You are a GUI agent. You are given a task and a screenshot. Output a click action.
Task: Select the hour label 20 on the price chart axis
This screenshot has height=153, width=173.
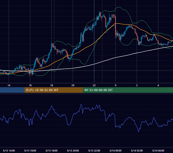pos(73,85)
